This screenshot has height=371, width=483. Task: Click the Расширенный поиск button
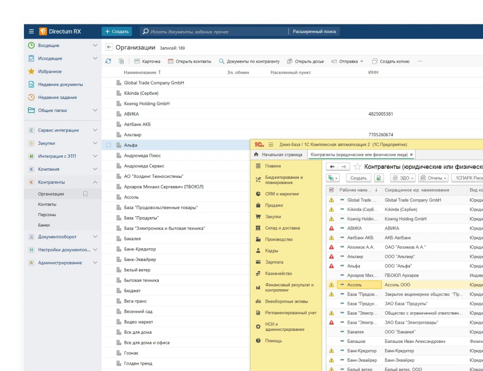point(314,32)
